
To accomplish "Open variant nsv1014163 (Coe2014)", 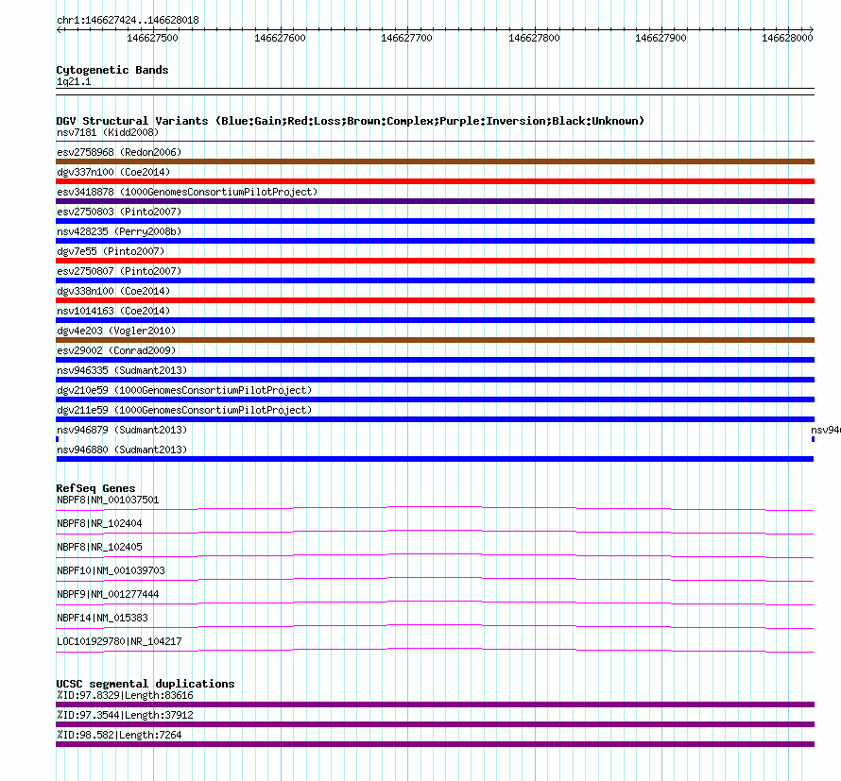I will coord(113,311).
